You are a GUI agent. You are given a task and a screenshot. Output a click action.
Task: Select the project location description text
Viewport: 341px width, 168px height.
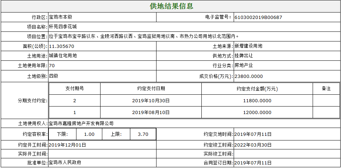pos(144,36)
